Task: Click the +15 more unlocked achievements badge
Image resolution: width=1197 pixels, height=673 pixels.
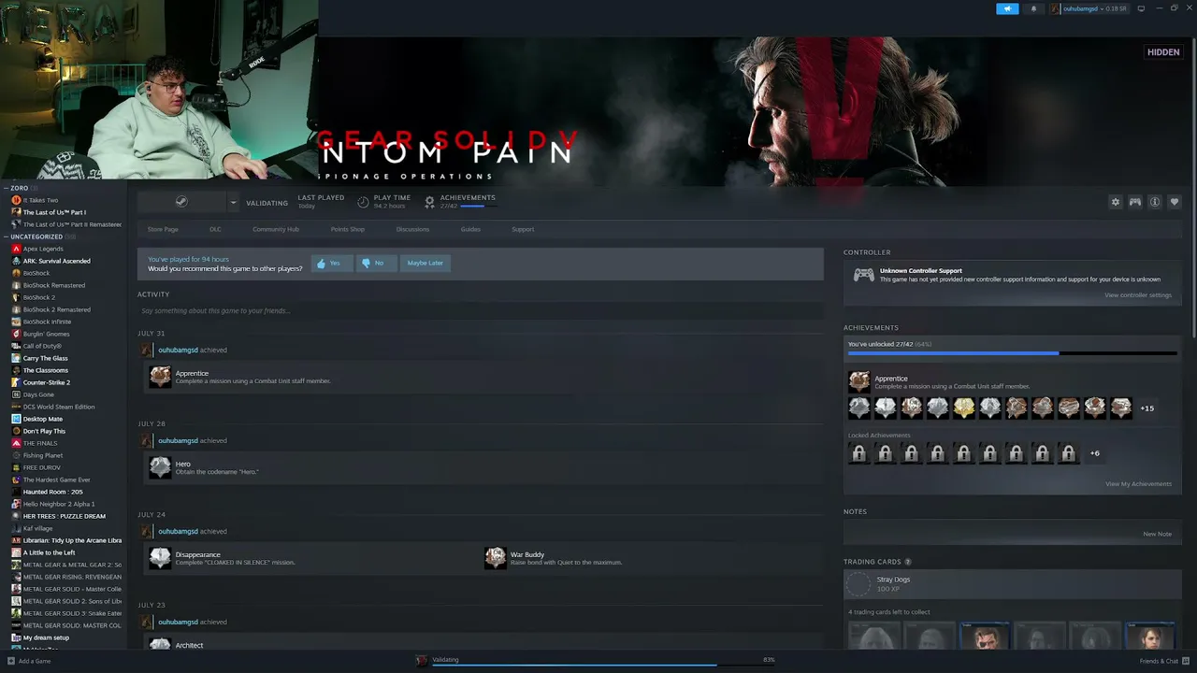Action: (x=1147, y=408)
